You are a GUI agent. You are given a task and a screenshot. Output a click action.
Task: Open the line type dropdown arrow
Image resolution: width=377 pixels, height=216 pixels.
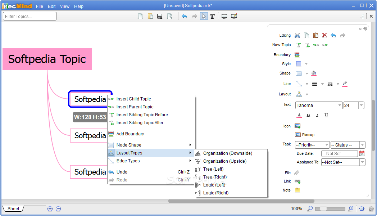tap(307, 84)
